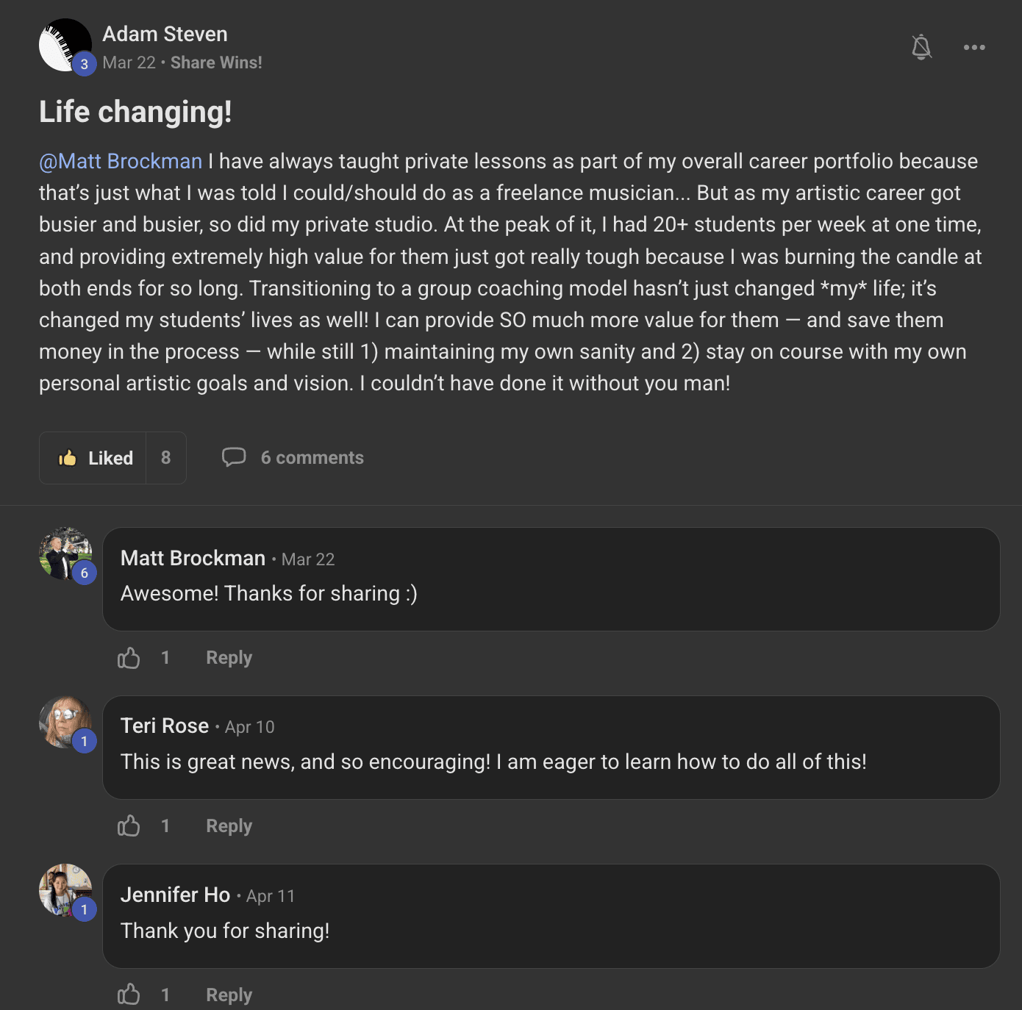This screenshot has height=1010, width=1022.
Task: Toggle the post notification bell
Action: click(x=921, y=47)
